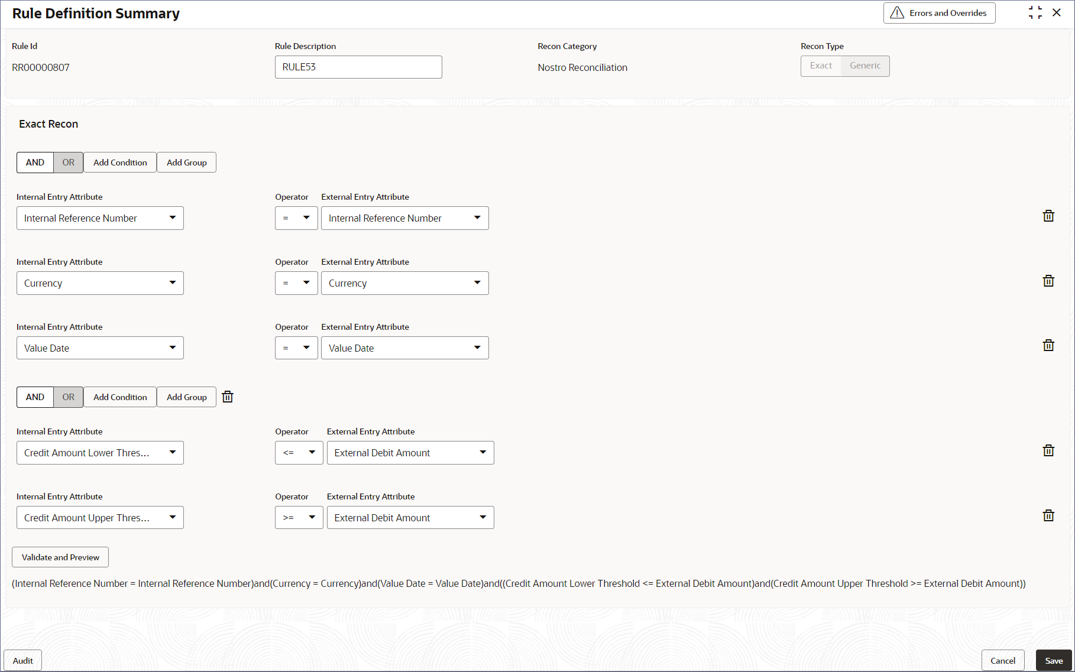Switch Recon Type to Generic
The height and width of the screenshot is (672, 1075).
click(x=865, y=66)
